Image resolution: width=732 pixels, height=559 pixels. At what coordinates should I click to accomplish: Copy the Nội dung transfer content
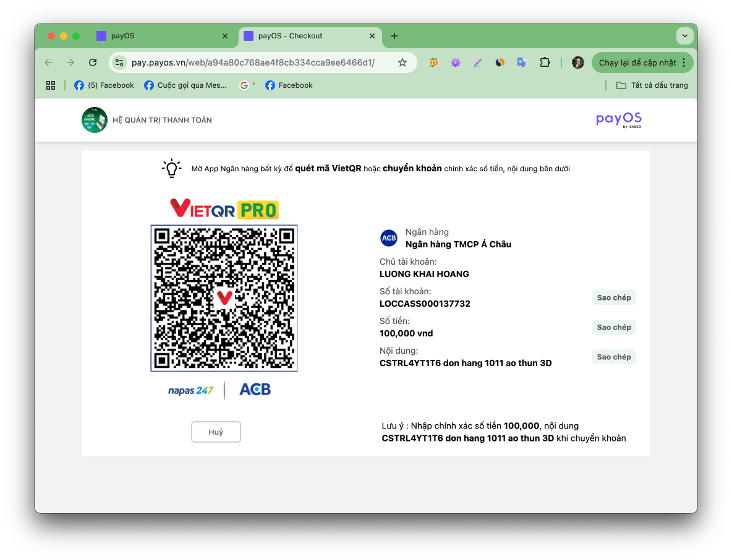coord(614,357)
